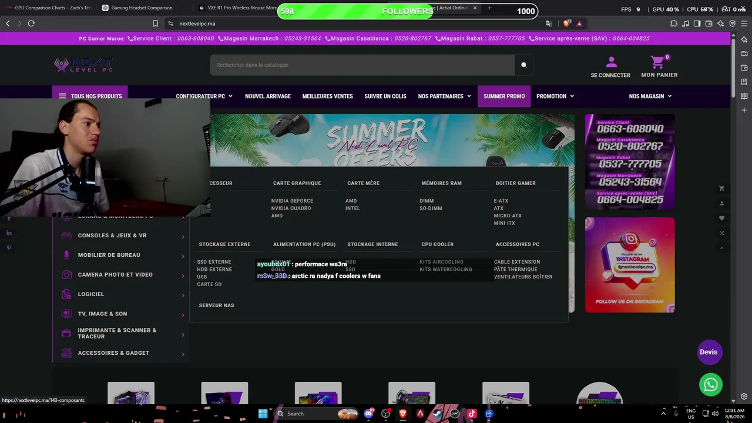Select Micro-ATX under Boitier Gamer
The image size is (752, 423).
point(508,216)
